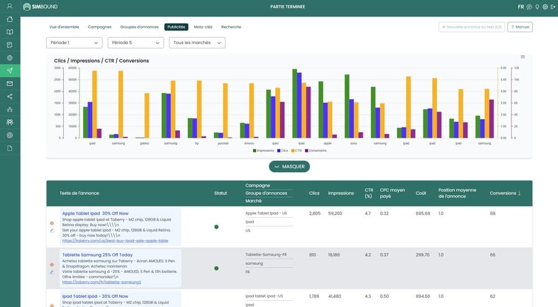Open the share nodes icon in sidebar

click(9, 96)
